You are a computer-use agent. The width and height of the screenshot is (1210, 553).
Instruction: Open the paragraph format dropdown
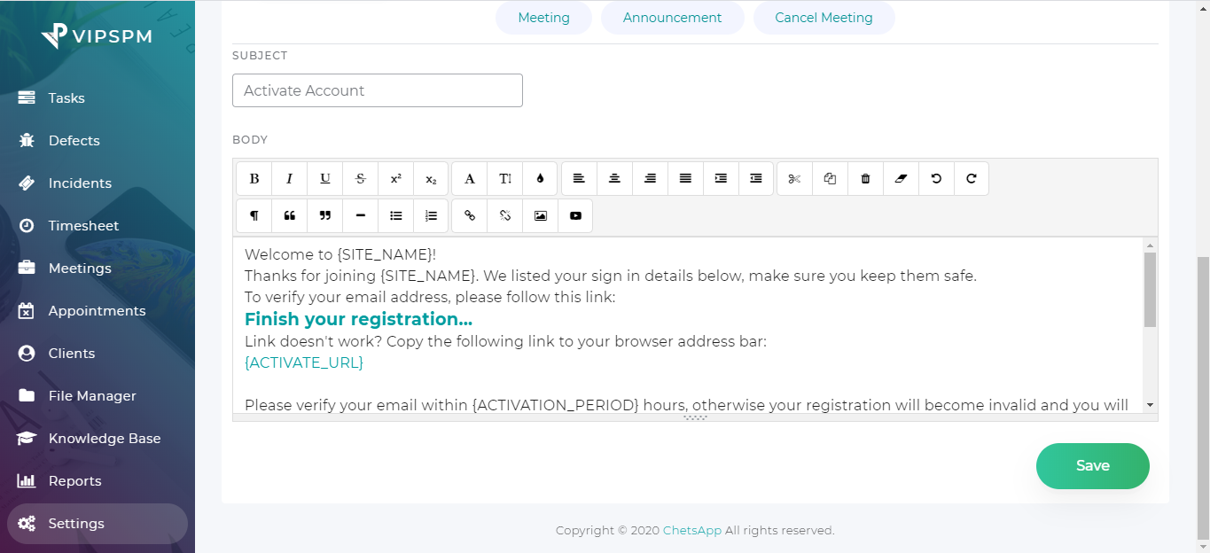click(254, 216)
